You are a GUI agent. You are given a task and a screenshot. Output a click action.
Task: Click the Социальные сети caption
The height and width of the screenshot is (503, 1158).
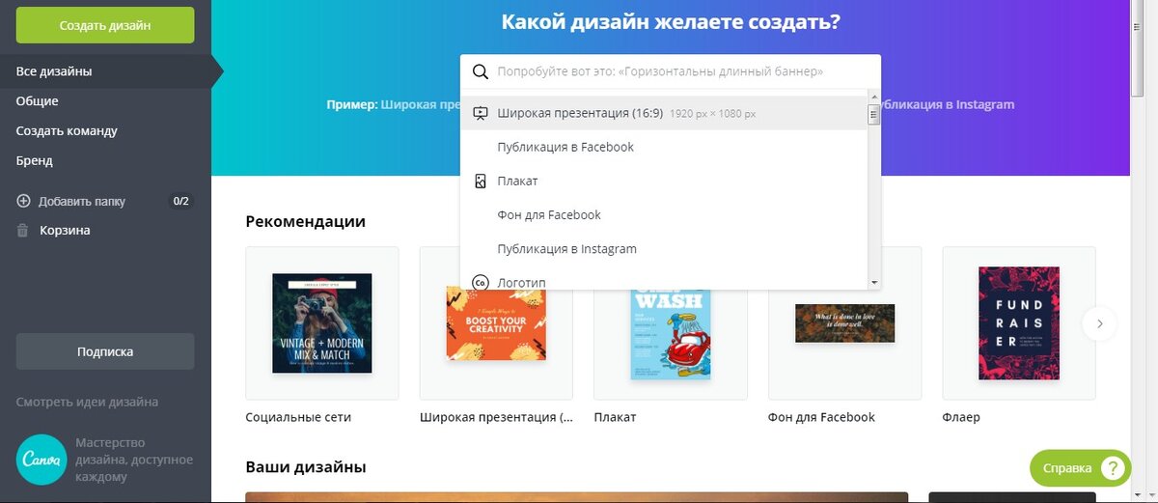pos(298,417)
